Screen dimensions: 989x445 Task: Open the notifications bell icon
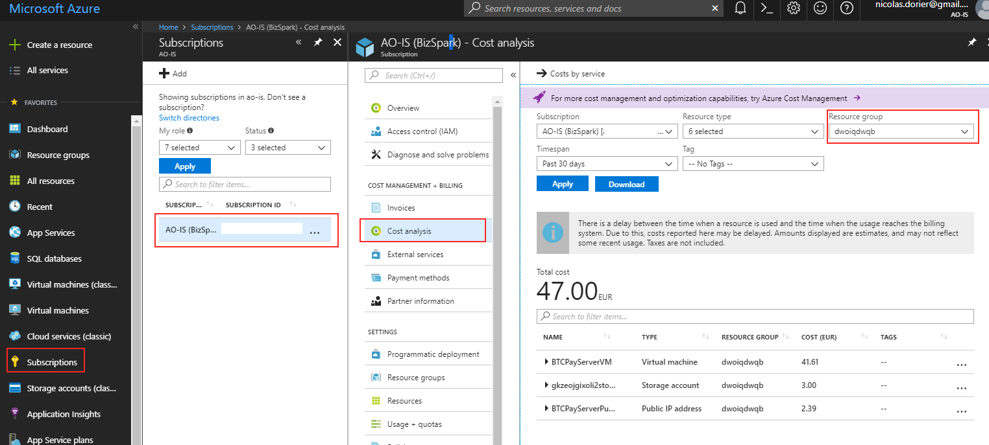740,9
